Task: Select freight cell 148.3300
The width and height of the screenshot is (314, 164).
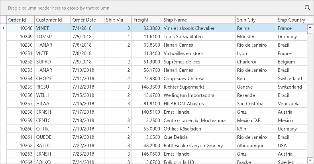Action: coord(147,87)
